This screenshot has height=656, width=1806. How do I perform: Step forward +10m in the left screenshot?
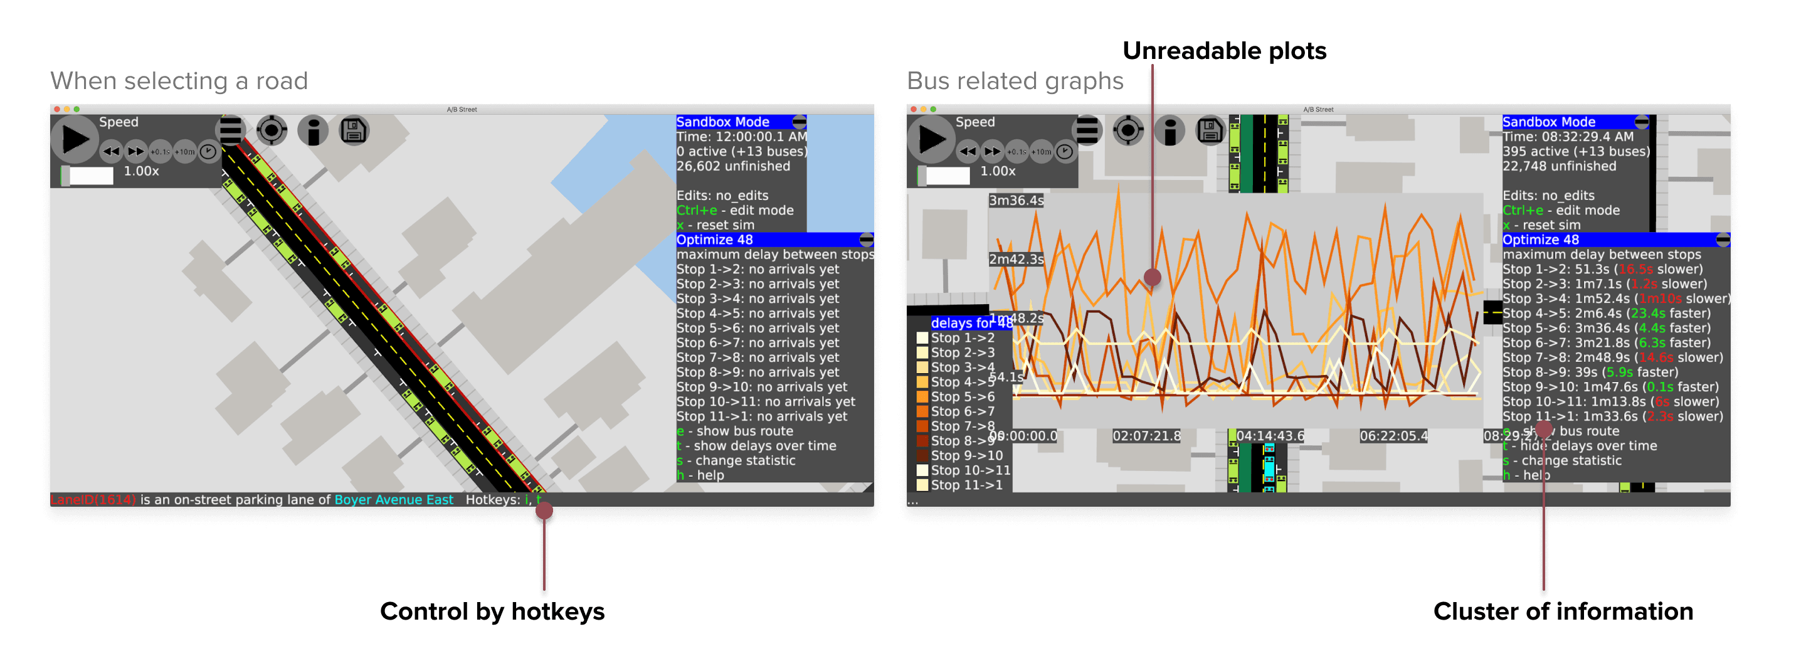click(184, 151)
